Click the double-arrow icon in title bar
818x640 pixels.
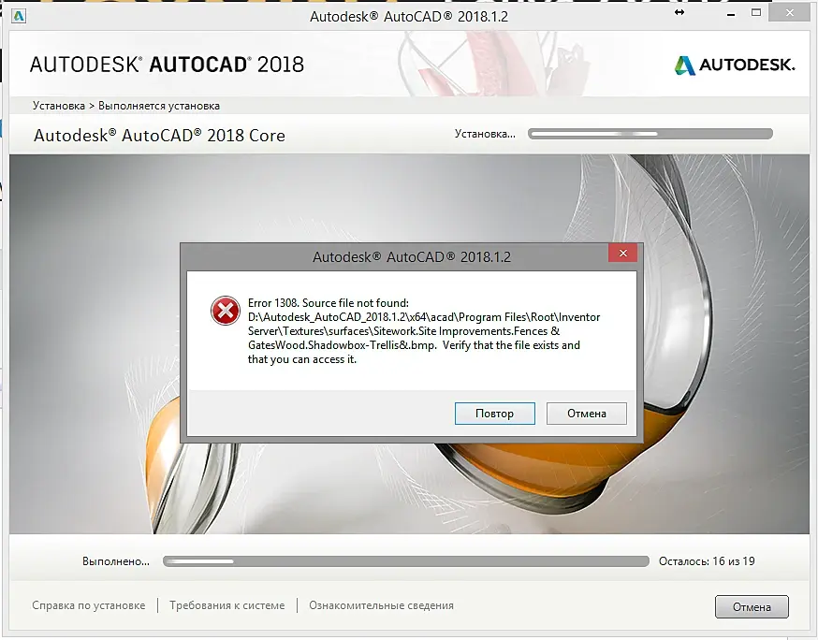point(679,12)
